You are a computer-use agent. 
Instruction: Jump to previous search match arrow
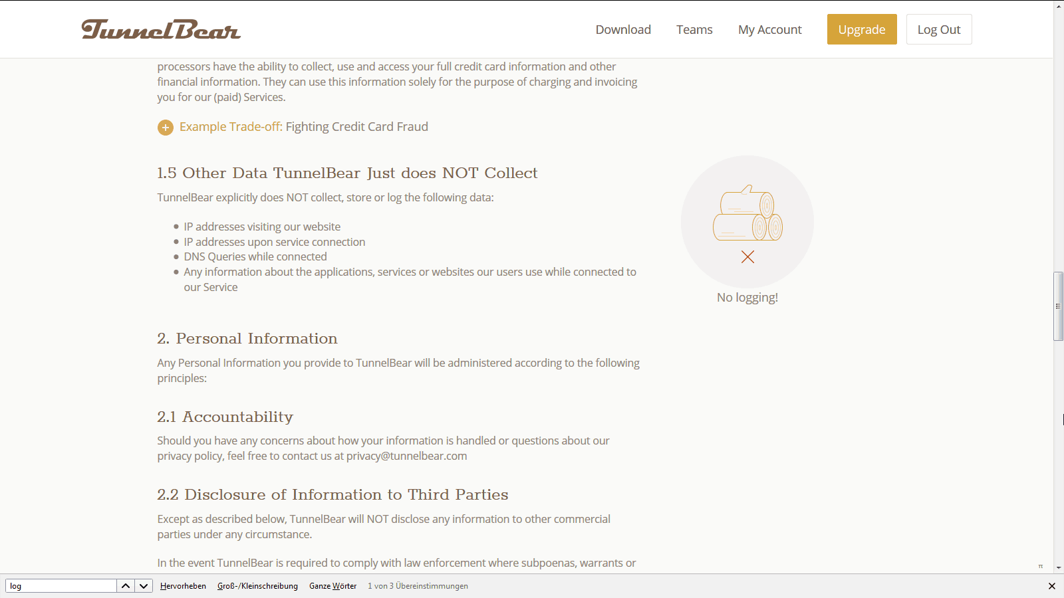coord(126,586)
